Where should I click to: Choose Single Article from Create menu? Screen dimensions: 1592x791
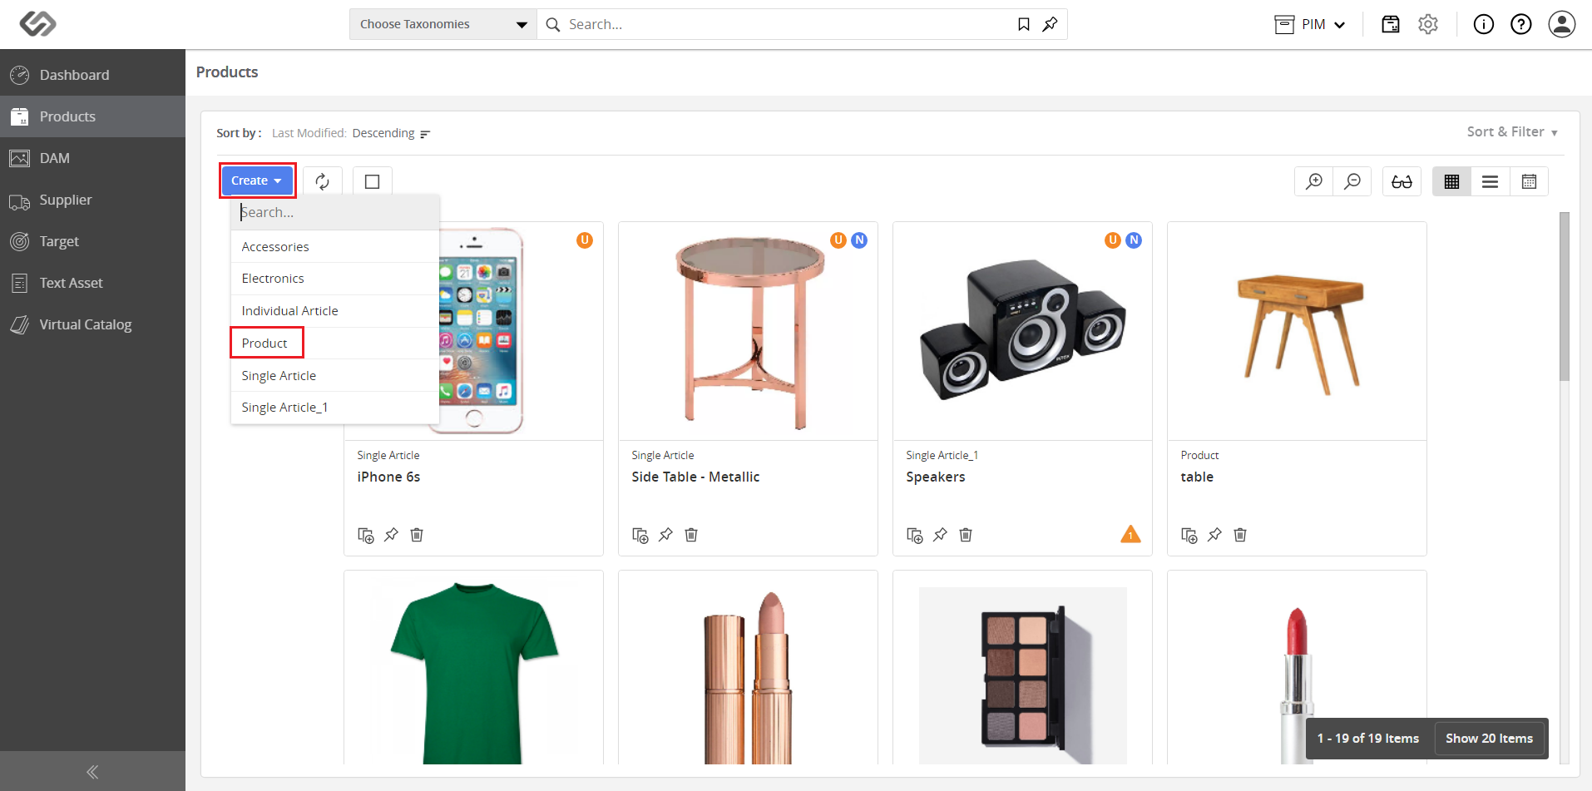[x=335, y=376]
